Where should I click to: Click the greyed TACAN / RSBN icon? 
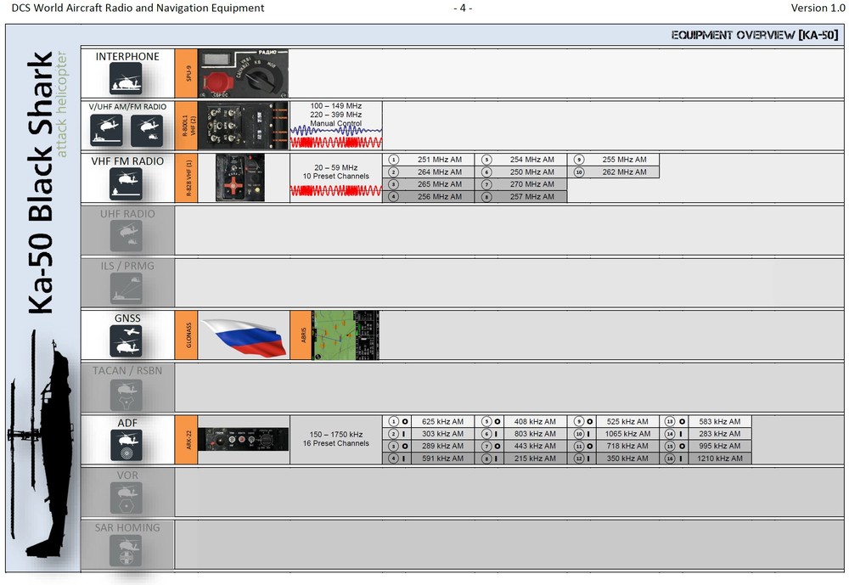coord(127,394)
